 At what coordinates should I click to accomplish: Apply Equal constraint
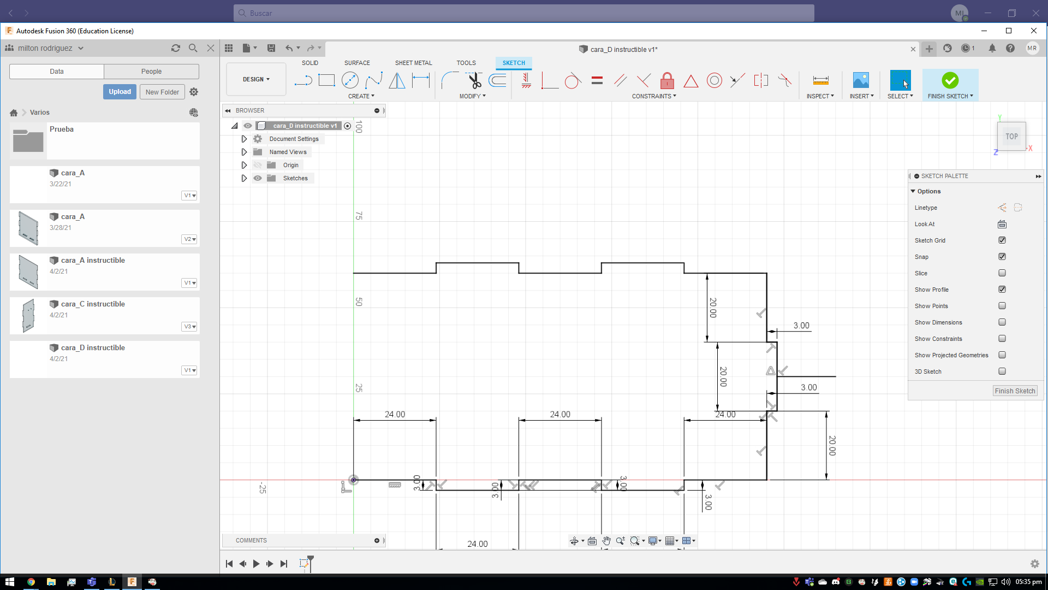(x=597, y=81)
